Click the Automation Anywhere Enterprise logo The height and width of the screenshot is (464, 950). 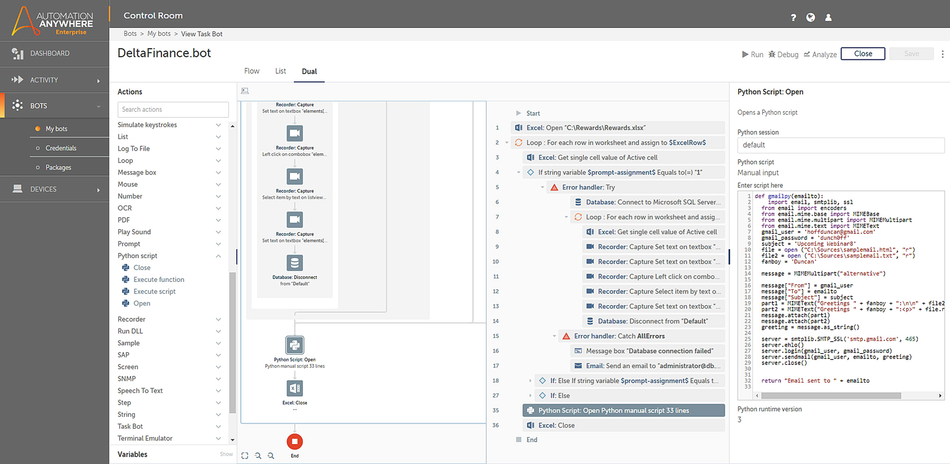[x=53, y=20]
